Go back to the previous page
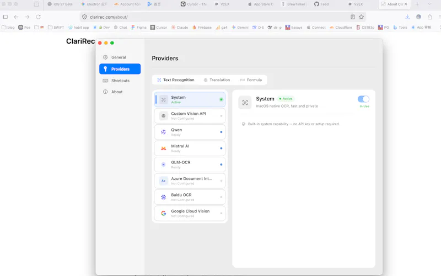Image resolution: width=441 pixels, height=276 pixels. (x=17, y=17)
